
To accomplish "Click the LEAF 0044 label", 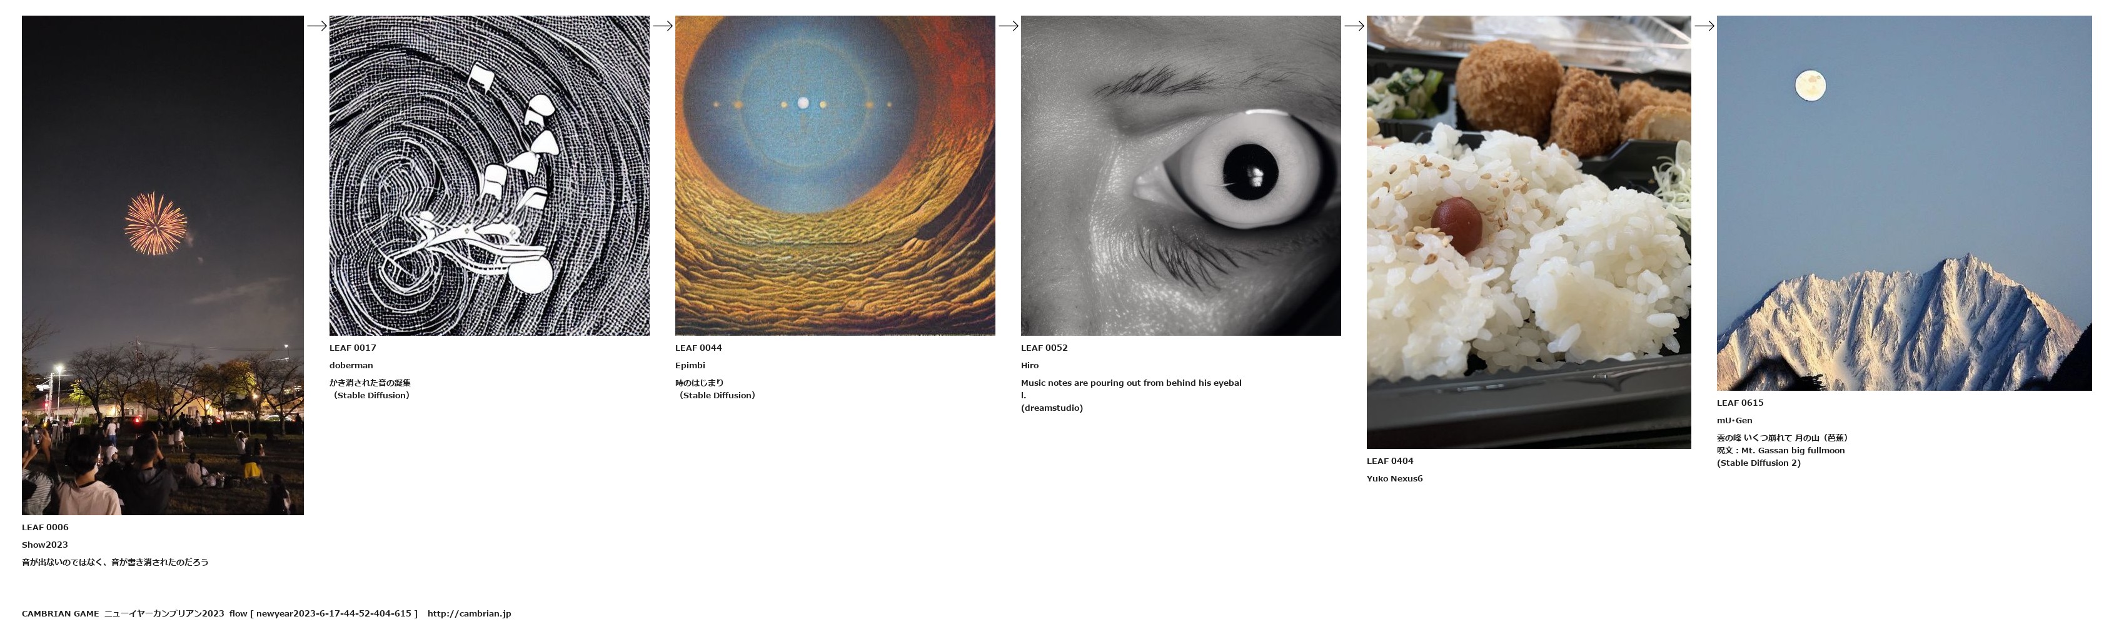I will (698, 348).
